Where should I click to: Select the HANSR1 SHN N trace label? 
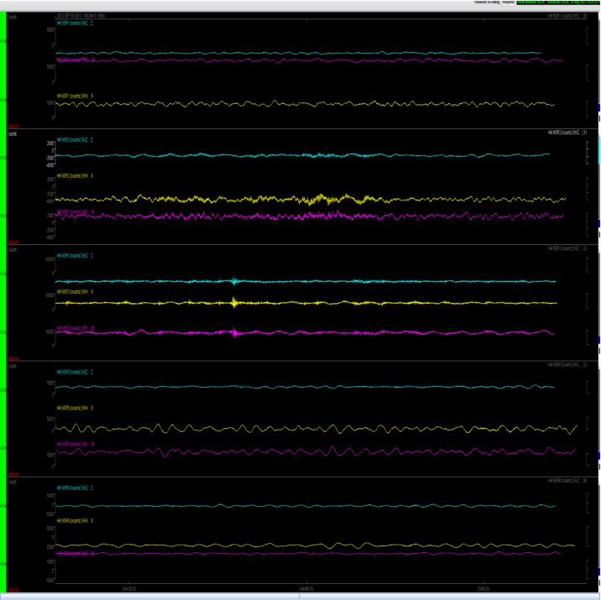pyautogui.click(x=75, y=96)
